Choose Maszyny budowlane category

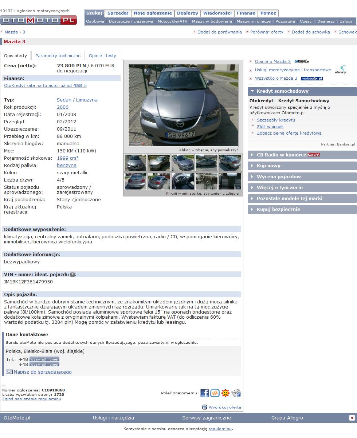[x=212, y=21]
